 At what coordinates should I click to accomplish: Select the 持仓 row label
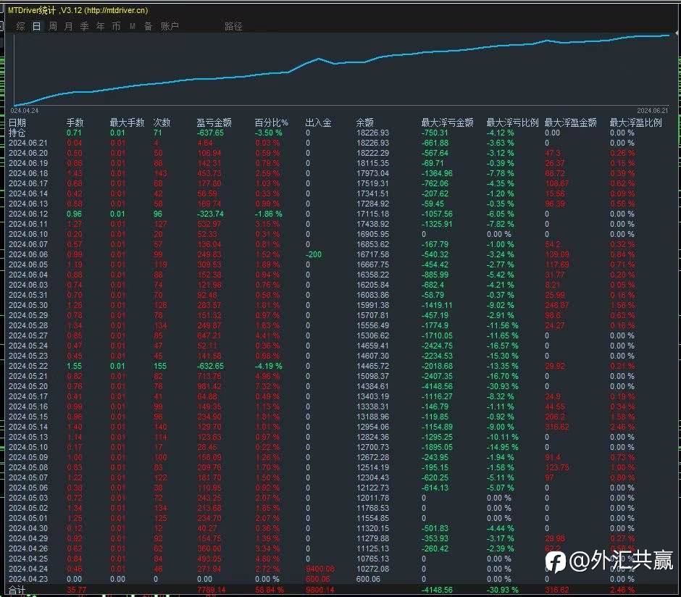(x=17, y=133)
